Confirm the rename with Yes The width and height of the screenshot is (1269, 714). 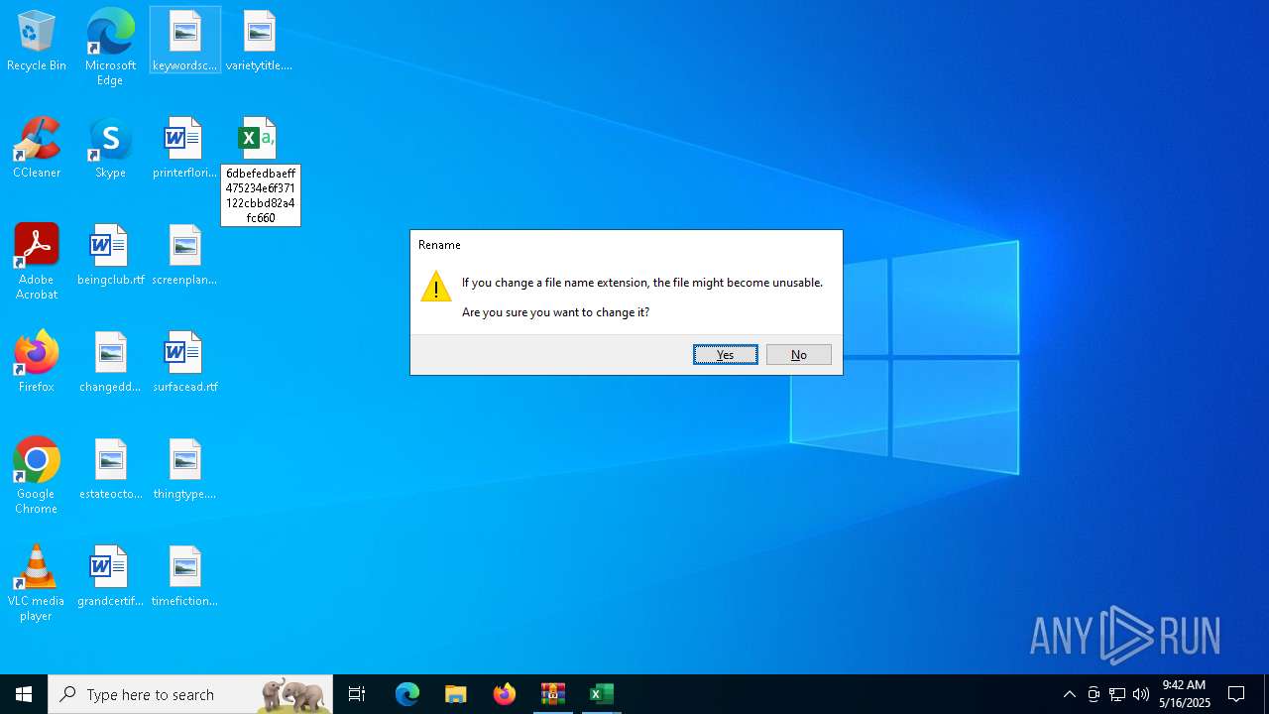point(726,355)
